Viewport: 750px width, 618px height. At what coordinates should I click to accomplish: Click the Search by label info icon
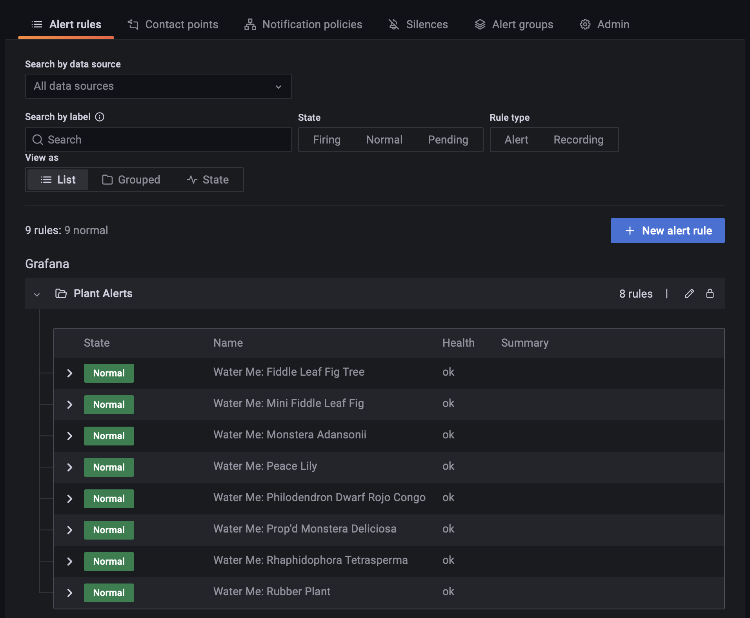(x=100, y=117)
